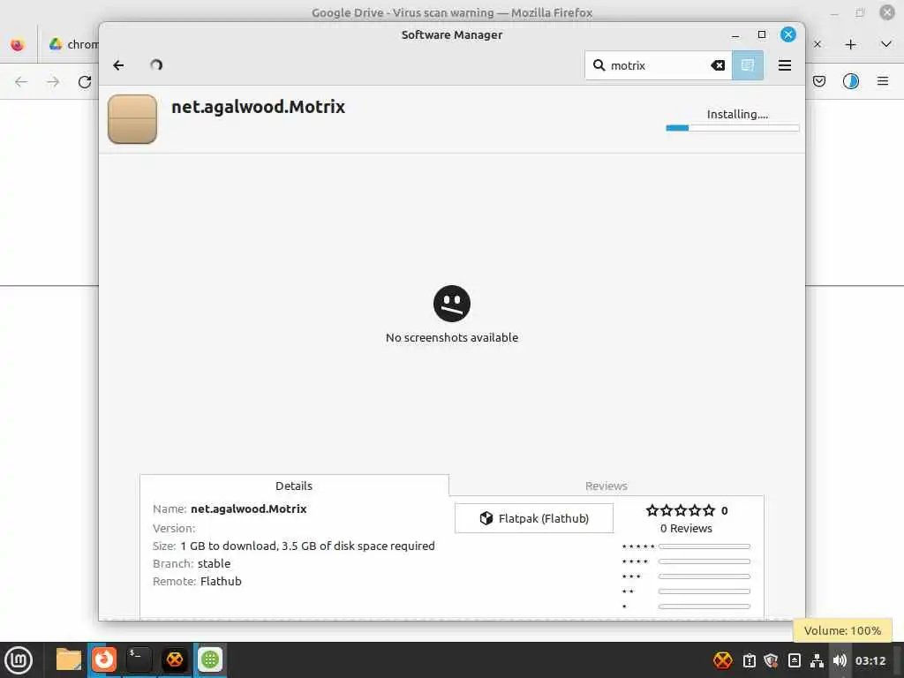Reload the page in Firefox
Screen dimensions: 904x678
click(85, 82)
